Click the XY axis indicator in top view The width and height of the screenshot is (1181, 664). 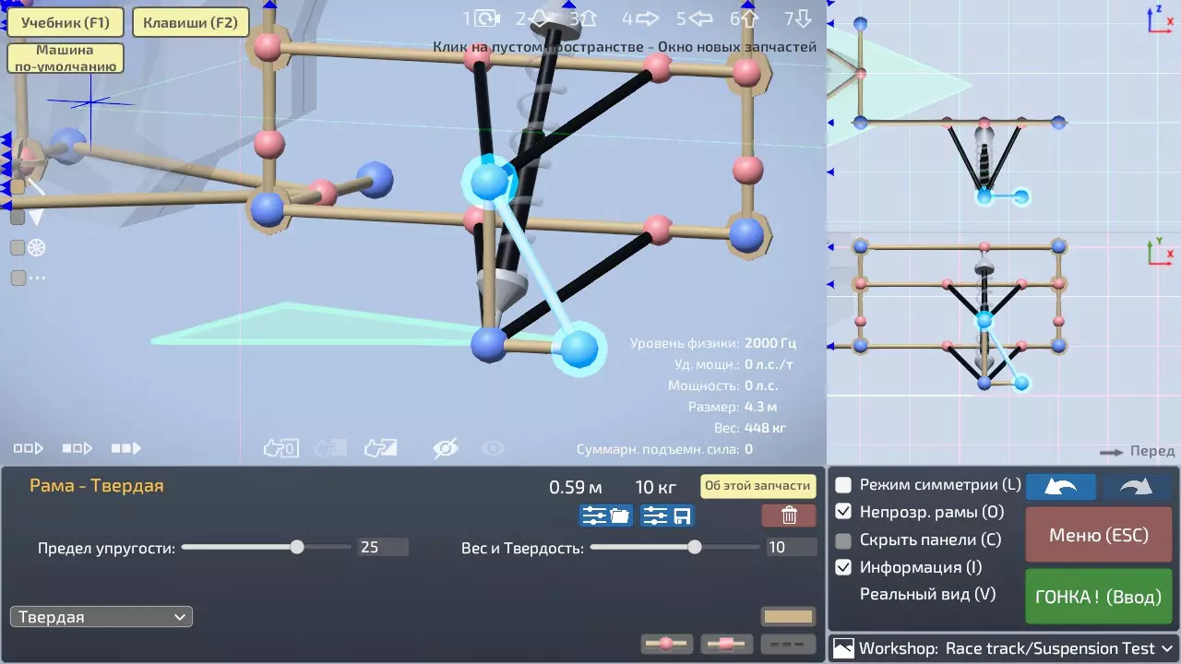(1159, 251)
